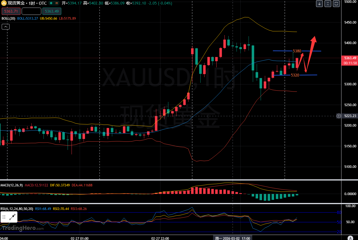Click the RSI1:68.49 value

pyautogui.click(x=43, y=209)
